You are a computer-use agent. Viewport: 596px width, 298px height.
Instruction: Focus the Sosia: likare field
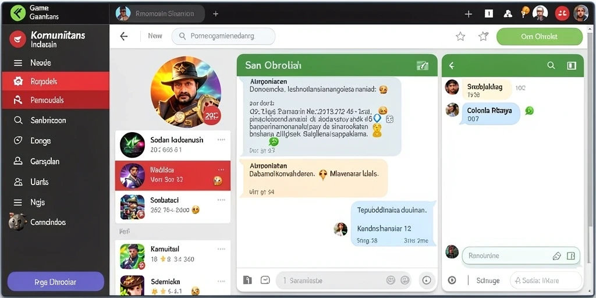[545, 281]
